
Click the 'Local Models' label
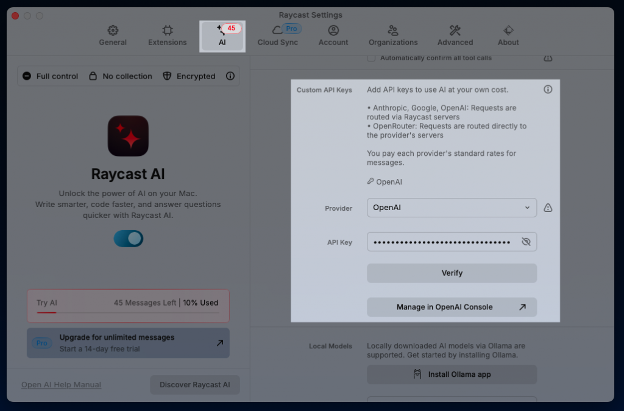[x=330, y=346]
